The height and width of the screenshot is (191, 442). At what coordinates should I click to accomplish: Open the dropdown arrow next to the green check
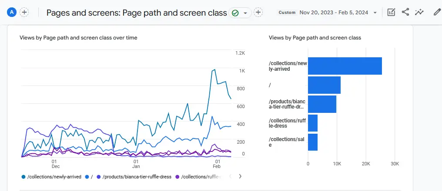(x=245, y=13)
